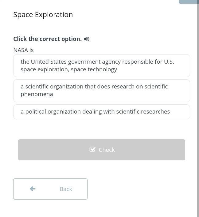The image size is (199, 217).
Task: Click the checkmark icon inside Check button
Action: tap(92, 149)
